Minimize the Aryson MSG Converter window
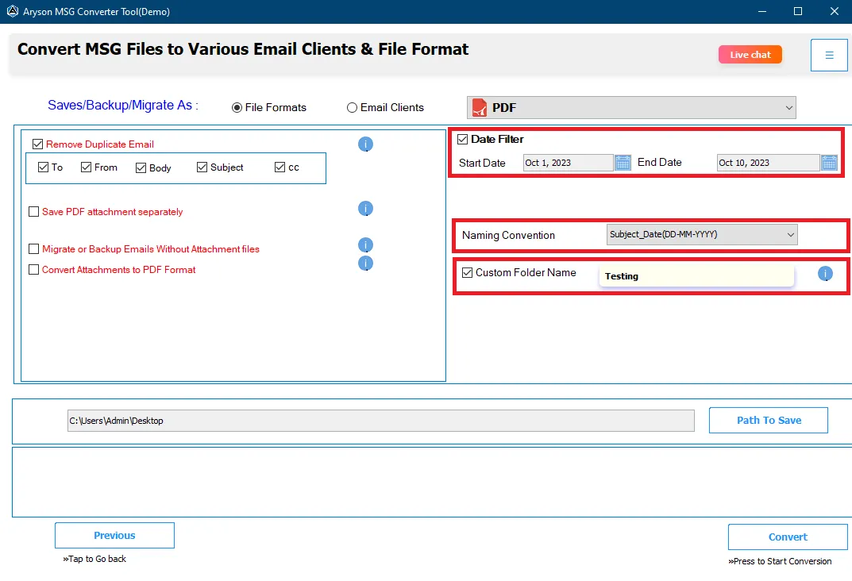The image size is (852, 581). 762,11
